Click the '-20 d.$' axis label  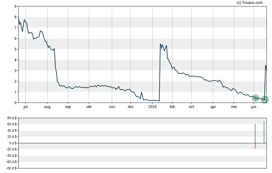(x=11, y=149)
